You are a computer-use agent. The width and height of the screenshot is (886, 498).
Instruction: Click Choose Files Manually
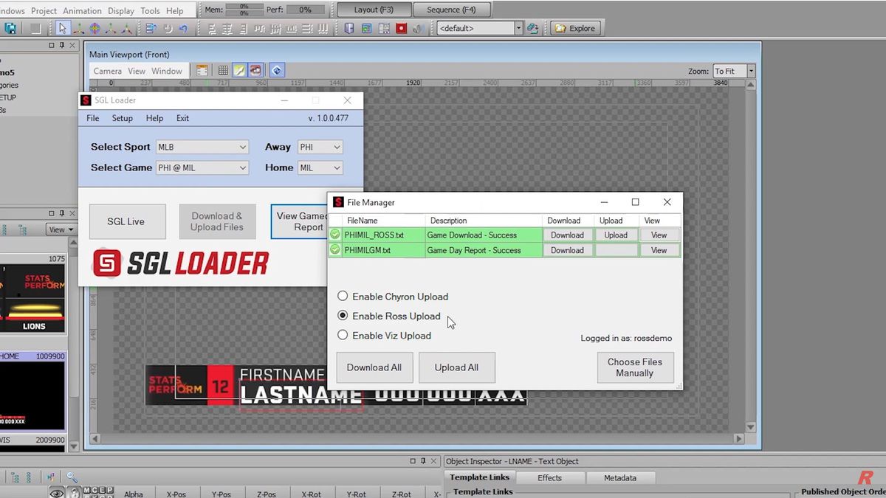[x=635, y=367]
